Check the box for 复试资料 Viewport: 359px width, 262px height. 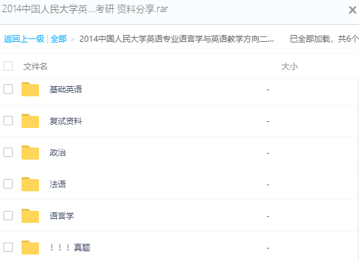point(8,121)
